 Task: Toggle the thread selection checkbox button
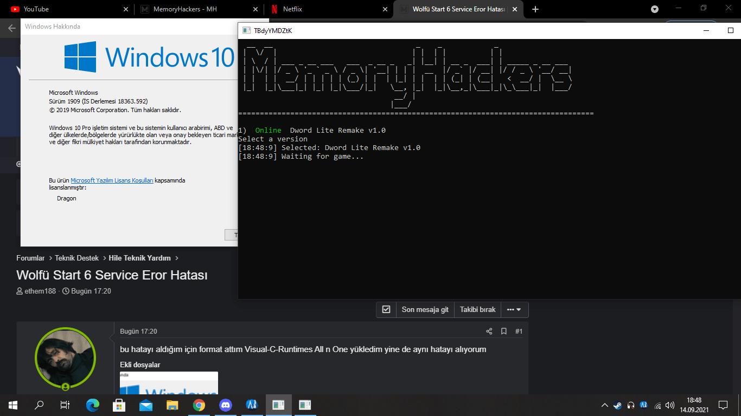386,310
